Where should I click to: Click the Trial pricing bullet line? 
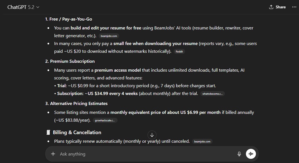[135, 86]
